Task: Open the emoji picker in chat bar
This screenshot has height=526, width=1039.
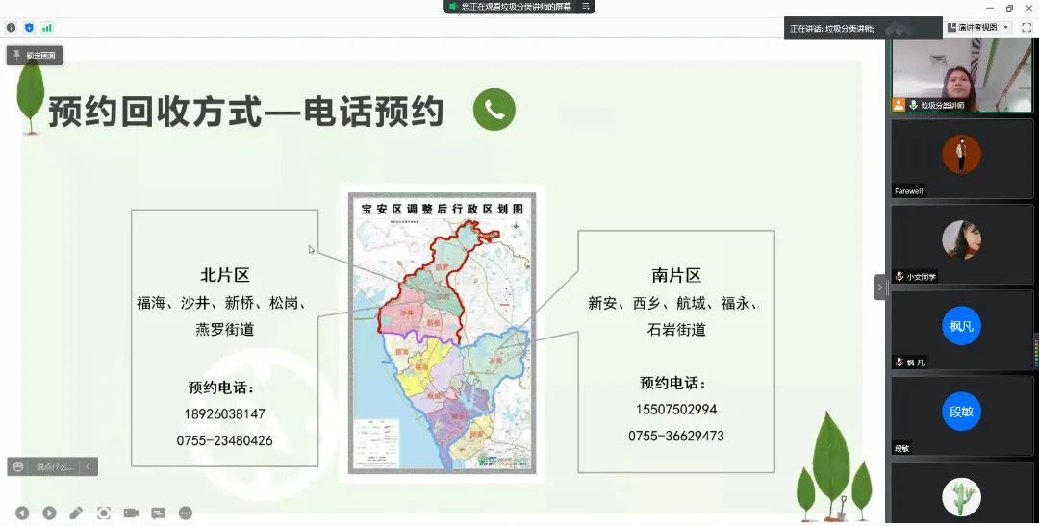Action: point(17,466)
